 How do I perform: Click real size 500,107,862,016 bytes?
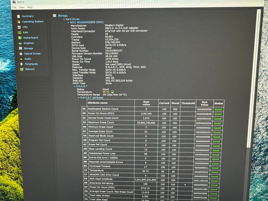click(x=119, y=80)
